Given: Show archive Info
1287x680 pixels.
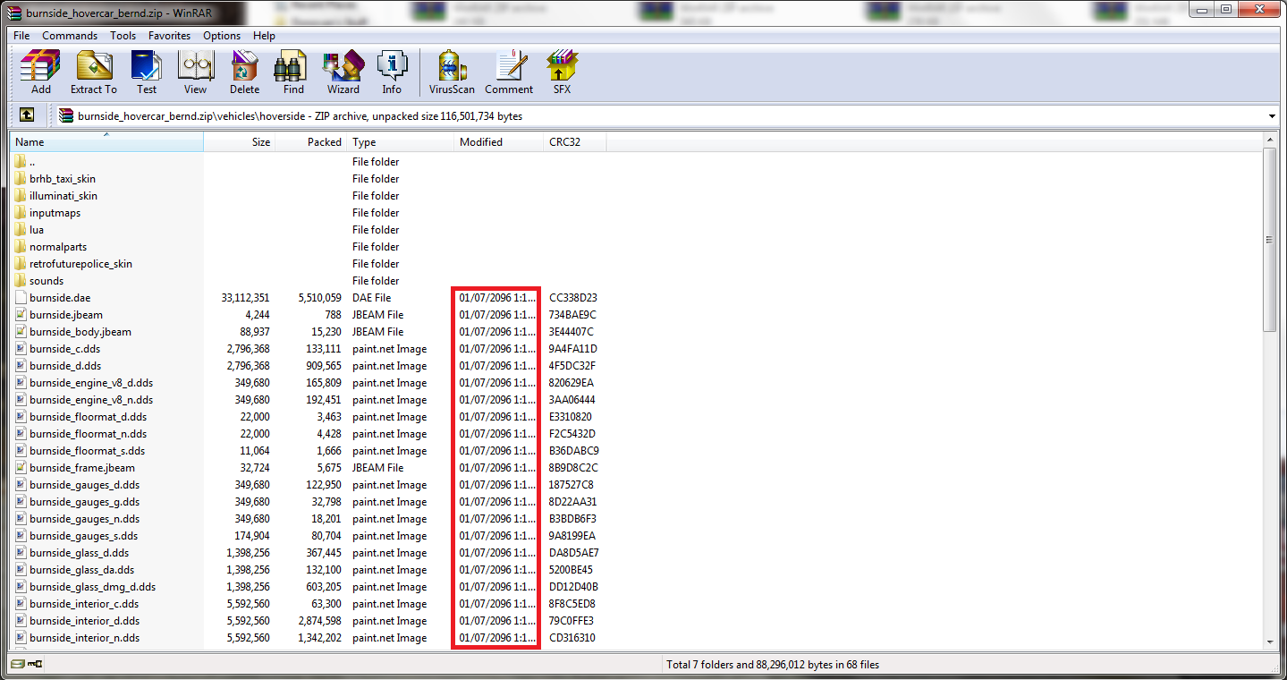Looking at the screenshot, I should pyautogui.click(x=392, y=72).
